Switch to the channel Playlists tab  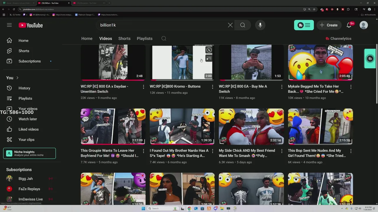tap(145, 39)
